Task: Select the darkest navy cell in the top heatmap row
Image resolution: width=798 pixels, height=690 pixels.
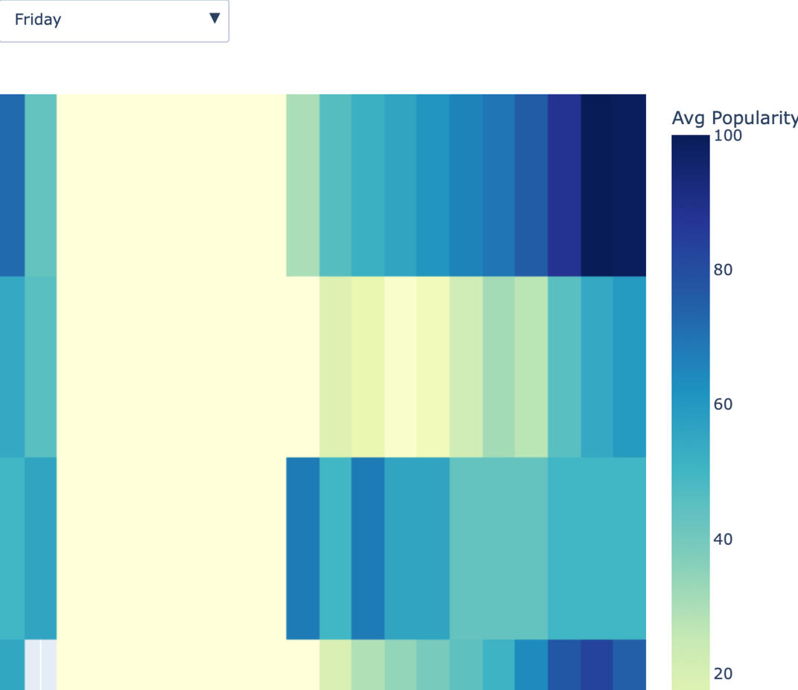Action: click(x=613, y=184)
